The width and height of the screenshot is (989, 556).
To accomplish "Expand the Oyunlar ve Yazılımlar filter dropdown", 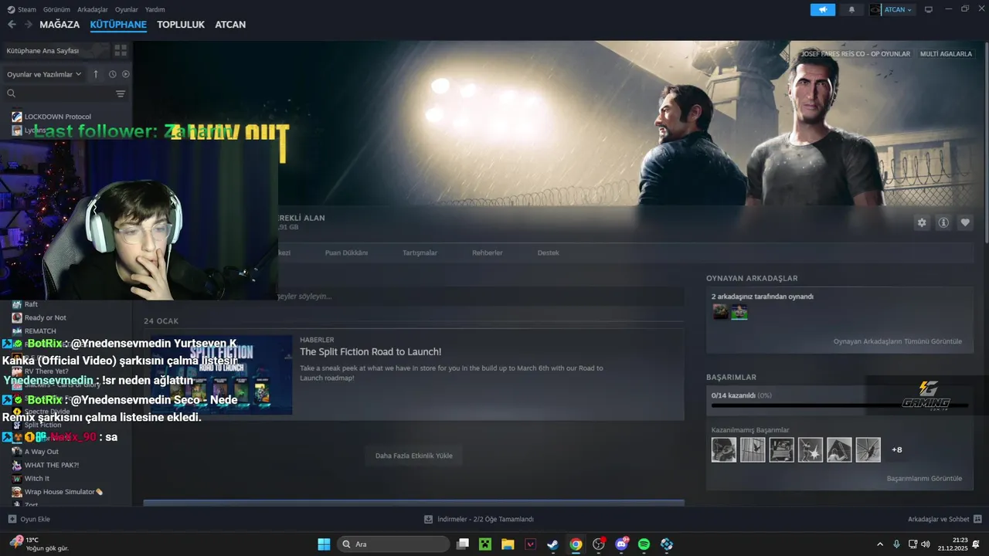I will tap(44, 74).
